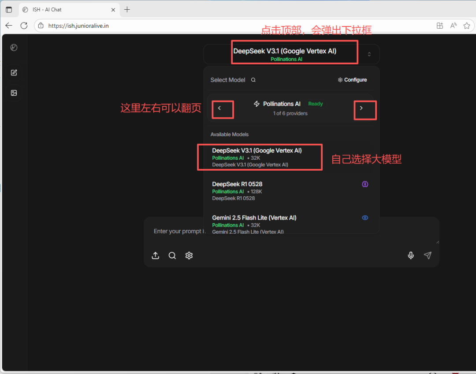Toggle model selector chevron at top

(369, 54)
